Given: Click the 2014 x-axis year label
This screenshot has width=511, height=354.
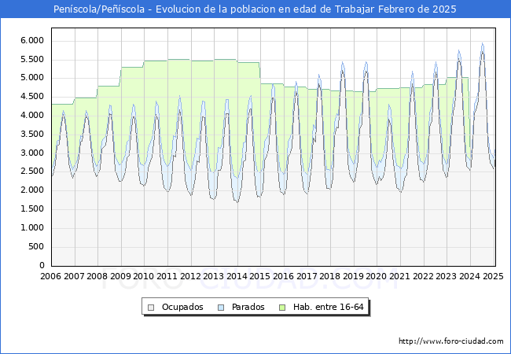Looking at the screenshot, I should pyautogui.click(x=237, y=276).
